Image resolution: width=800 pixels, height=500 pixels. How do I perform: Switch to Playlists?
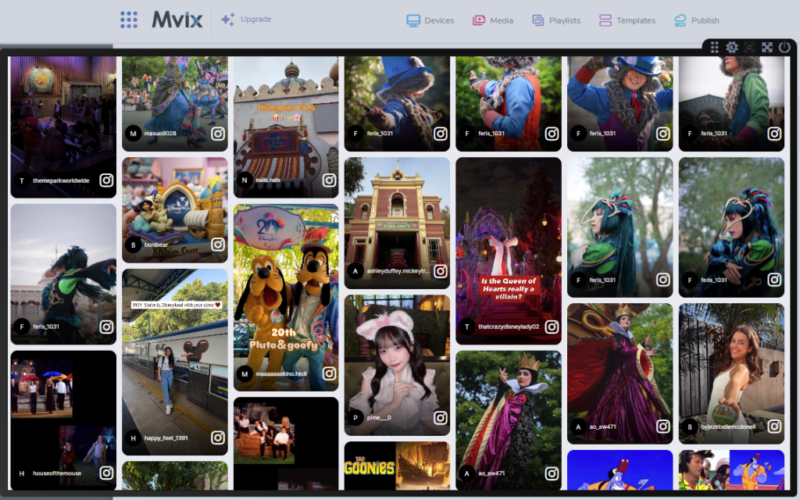556,20
